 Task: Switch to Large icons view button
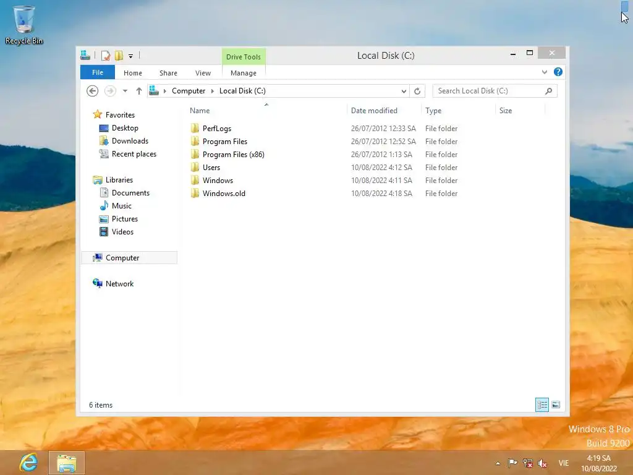pos(556,404)
